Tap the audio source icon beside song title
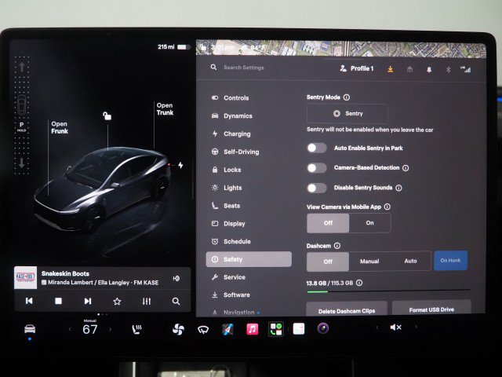Image resolution: width=502 pixels, height=377 pixels. click(x=176, y=278)
